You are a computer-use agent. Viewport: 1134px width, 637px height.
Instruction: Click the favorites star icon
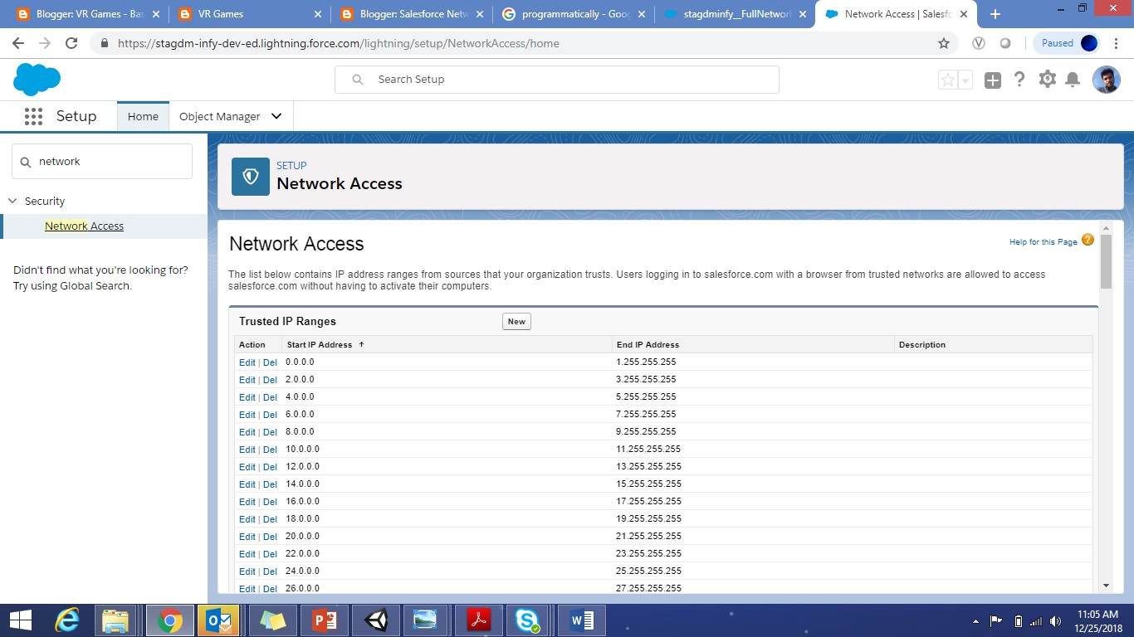coord(947,79)
